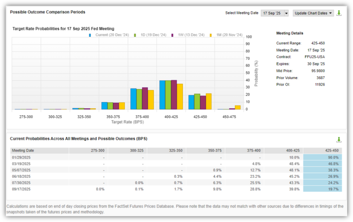This screenshot has height=222, width=353.
Task: Open the Update Chart Dates dropdown
Action: pyautogui.click(x=313, y=13)
